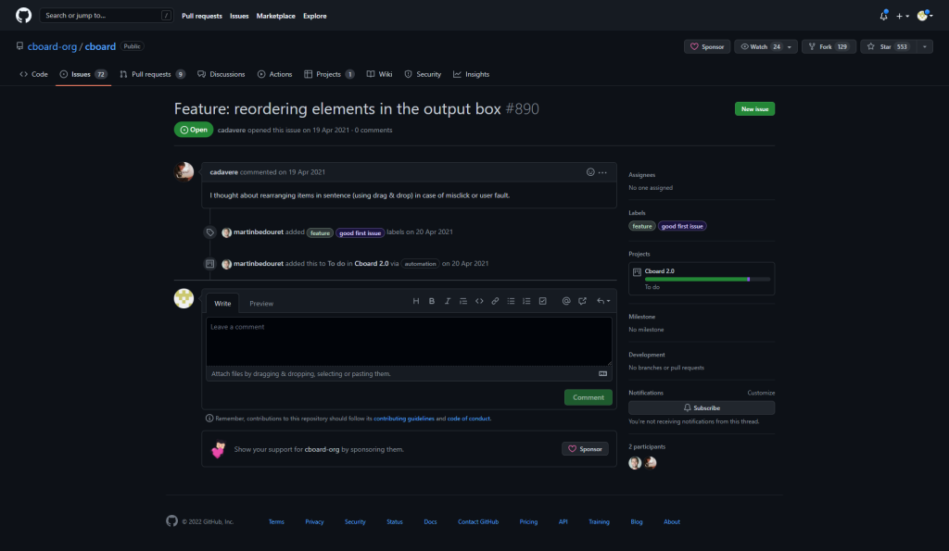Open the Wiki tab
Screen dimensions: 949x551
pos(379,74)
